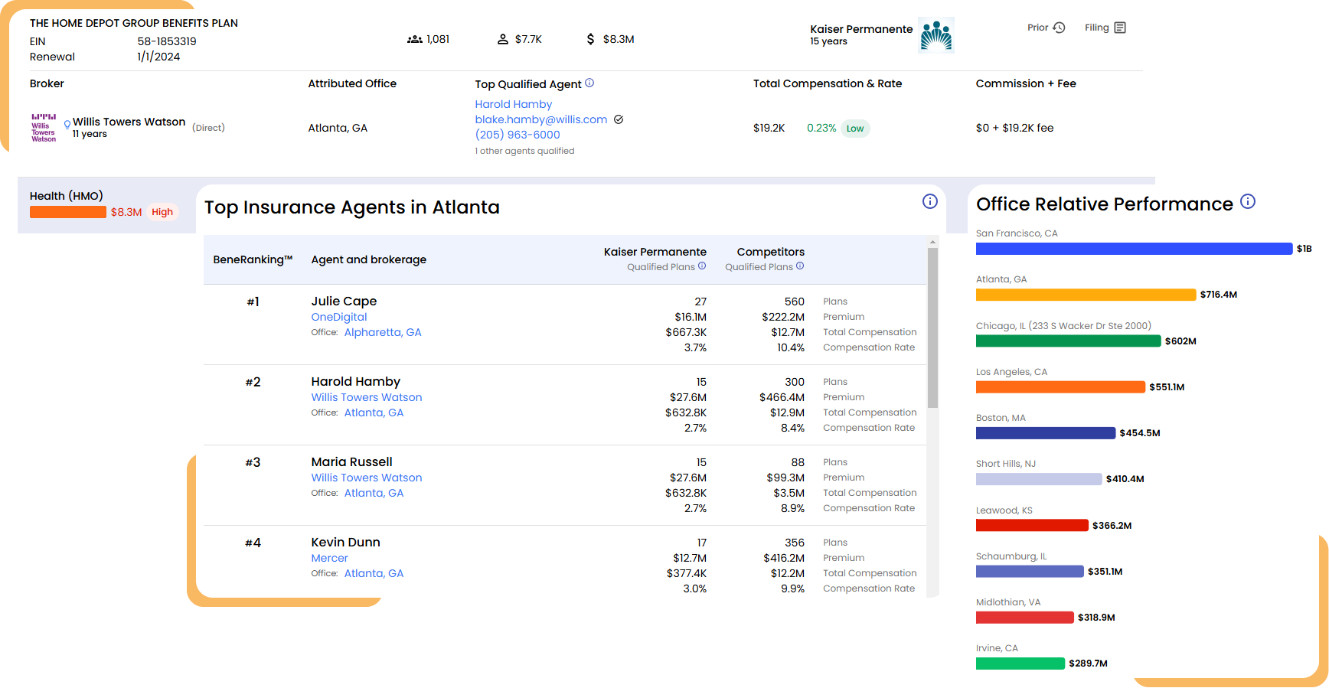The image size is (1329, 688).
Task: Click the Los Angeles, CA orange bar
Action: [x=1060, y=387]
